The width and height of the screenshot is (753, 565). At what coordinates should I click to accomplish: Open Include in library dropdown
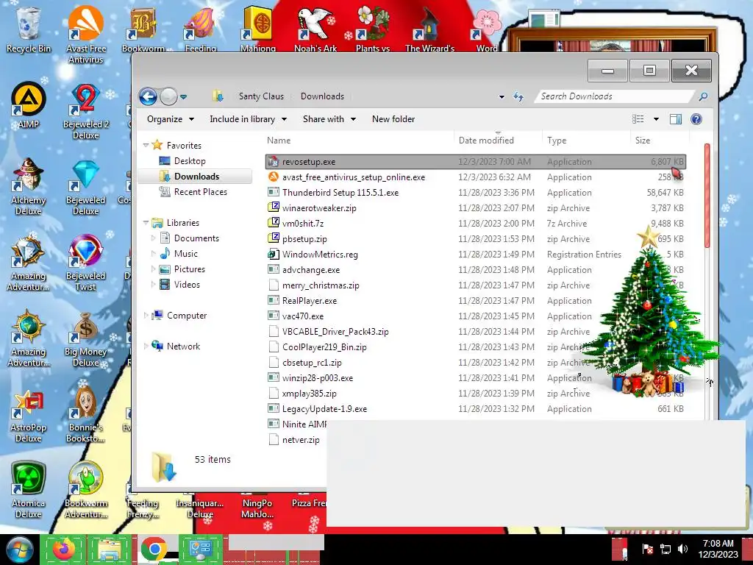[x=248, y=119]
